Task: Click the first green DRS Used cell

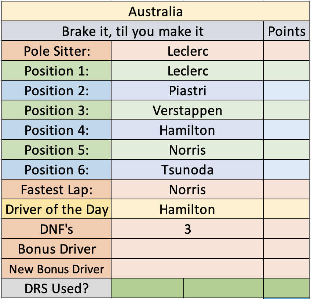Action: (x=147, y=288)
